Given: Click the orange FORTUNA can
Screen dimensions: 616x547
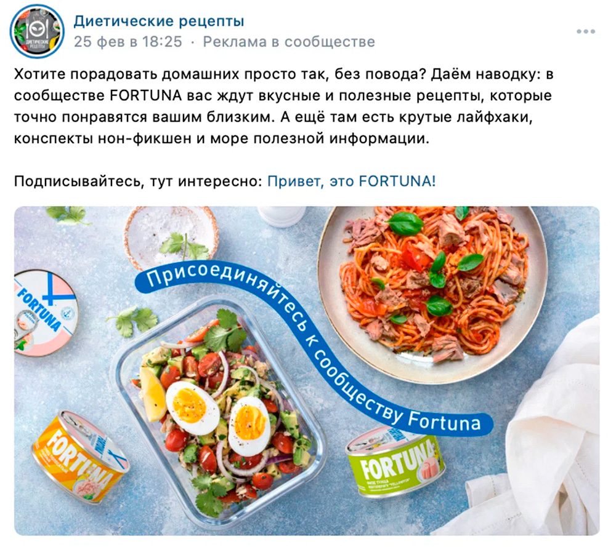Looking at the screenshot, I should tap(80, 458).
